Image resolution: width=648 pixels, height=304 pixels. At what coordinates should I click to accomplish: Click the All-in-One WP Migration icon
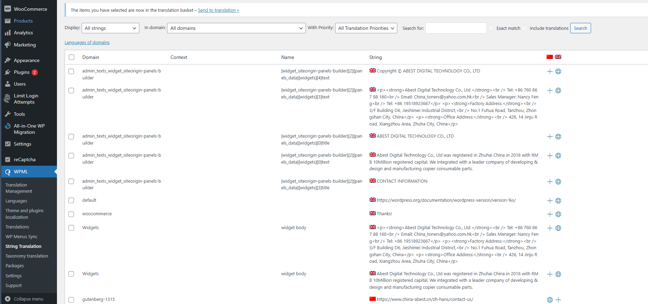(x=8, y=126)
